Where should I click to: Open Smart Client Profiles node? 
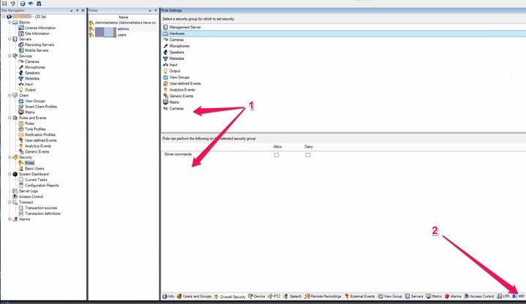(41, 107)
